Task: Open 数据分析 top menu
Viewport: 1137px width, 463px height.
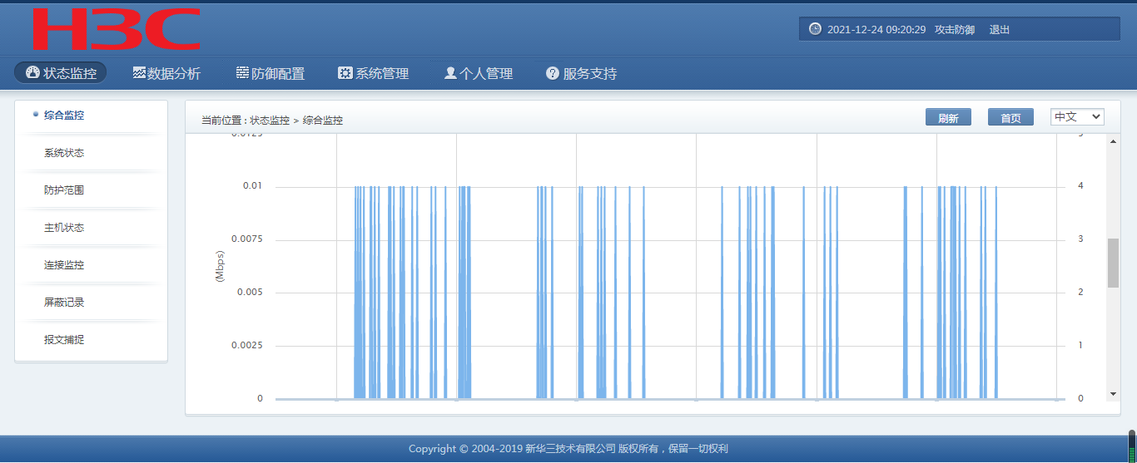Action: tap(166, 73)
